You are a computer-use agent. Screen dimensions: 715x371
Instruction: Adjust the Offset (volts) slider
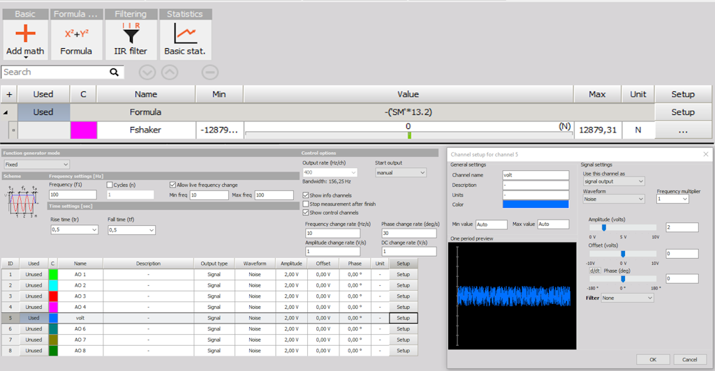(622, 254)
